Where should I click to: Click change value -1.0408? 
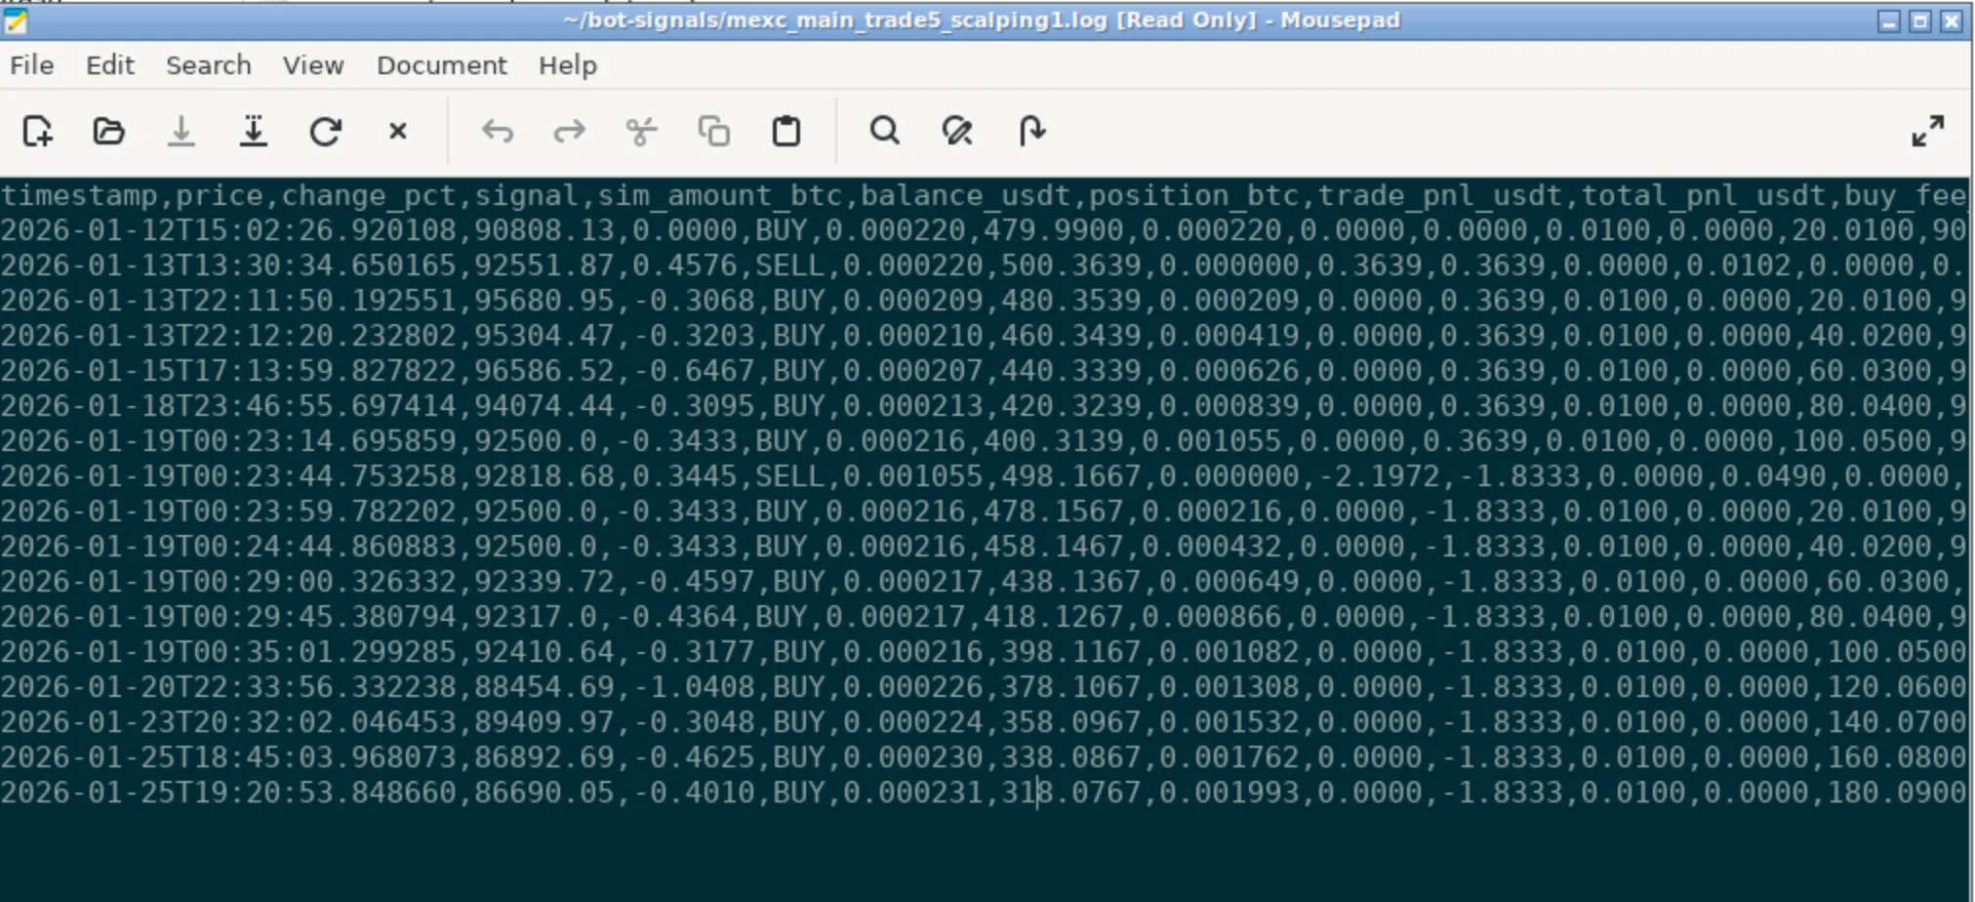pyautogui.click(x=694, y=687)
